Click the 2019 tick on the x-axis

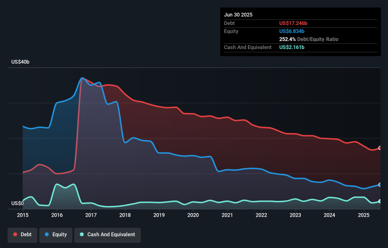pyautogui.click(x=159, y=215)
